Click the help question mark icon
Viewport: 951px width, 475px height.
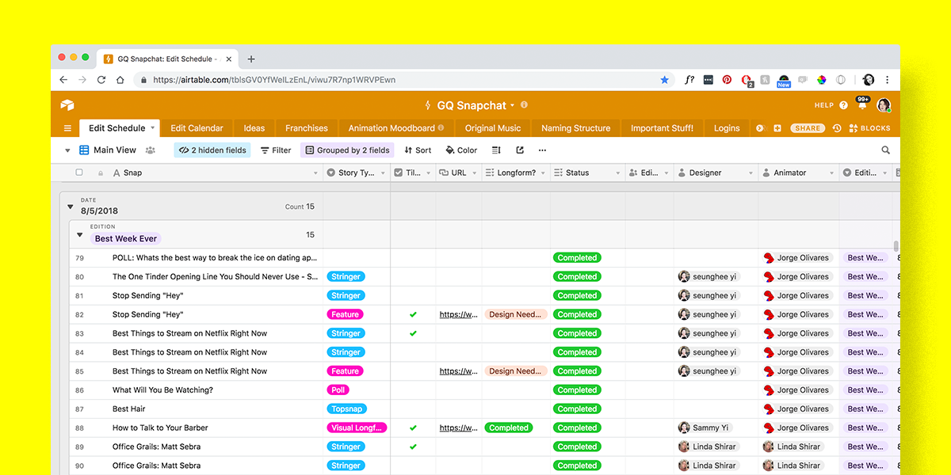coord(843,105)
